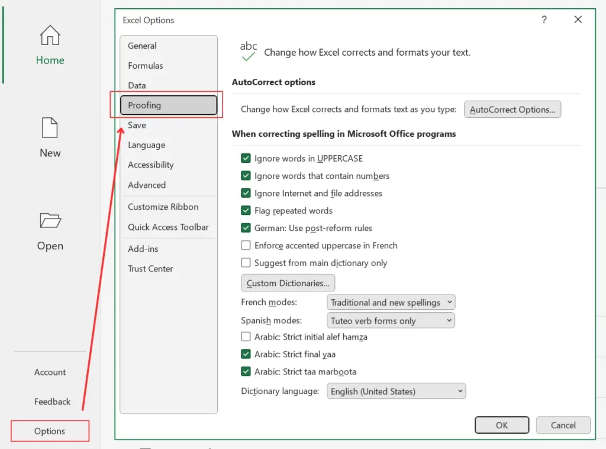Toggle Ignore words in UPPERCASE checkbox
606x449 pixels.
click(x=246, y=158)
